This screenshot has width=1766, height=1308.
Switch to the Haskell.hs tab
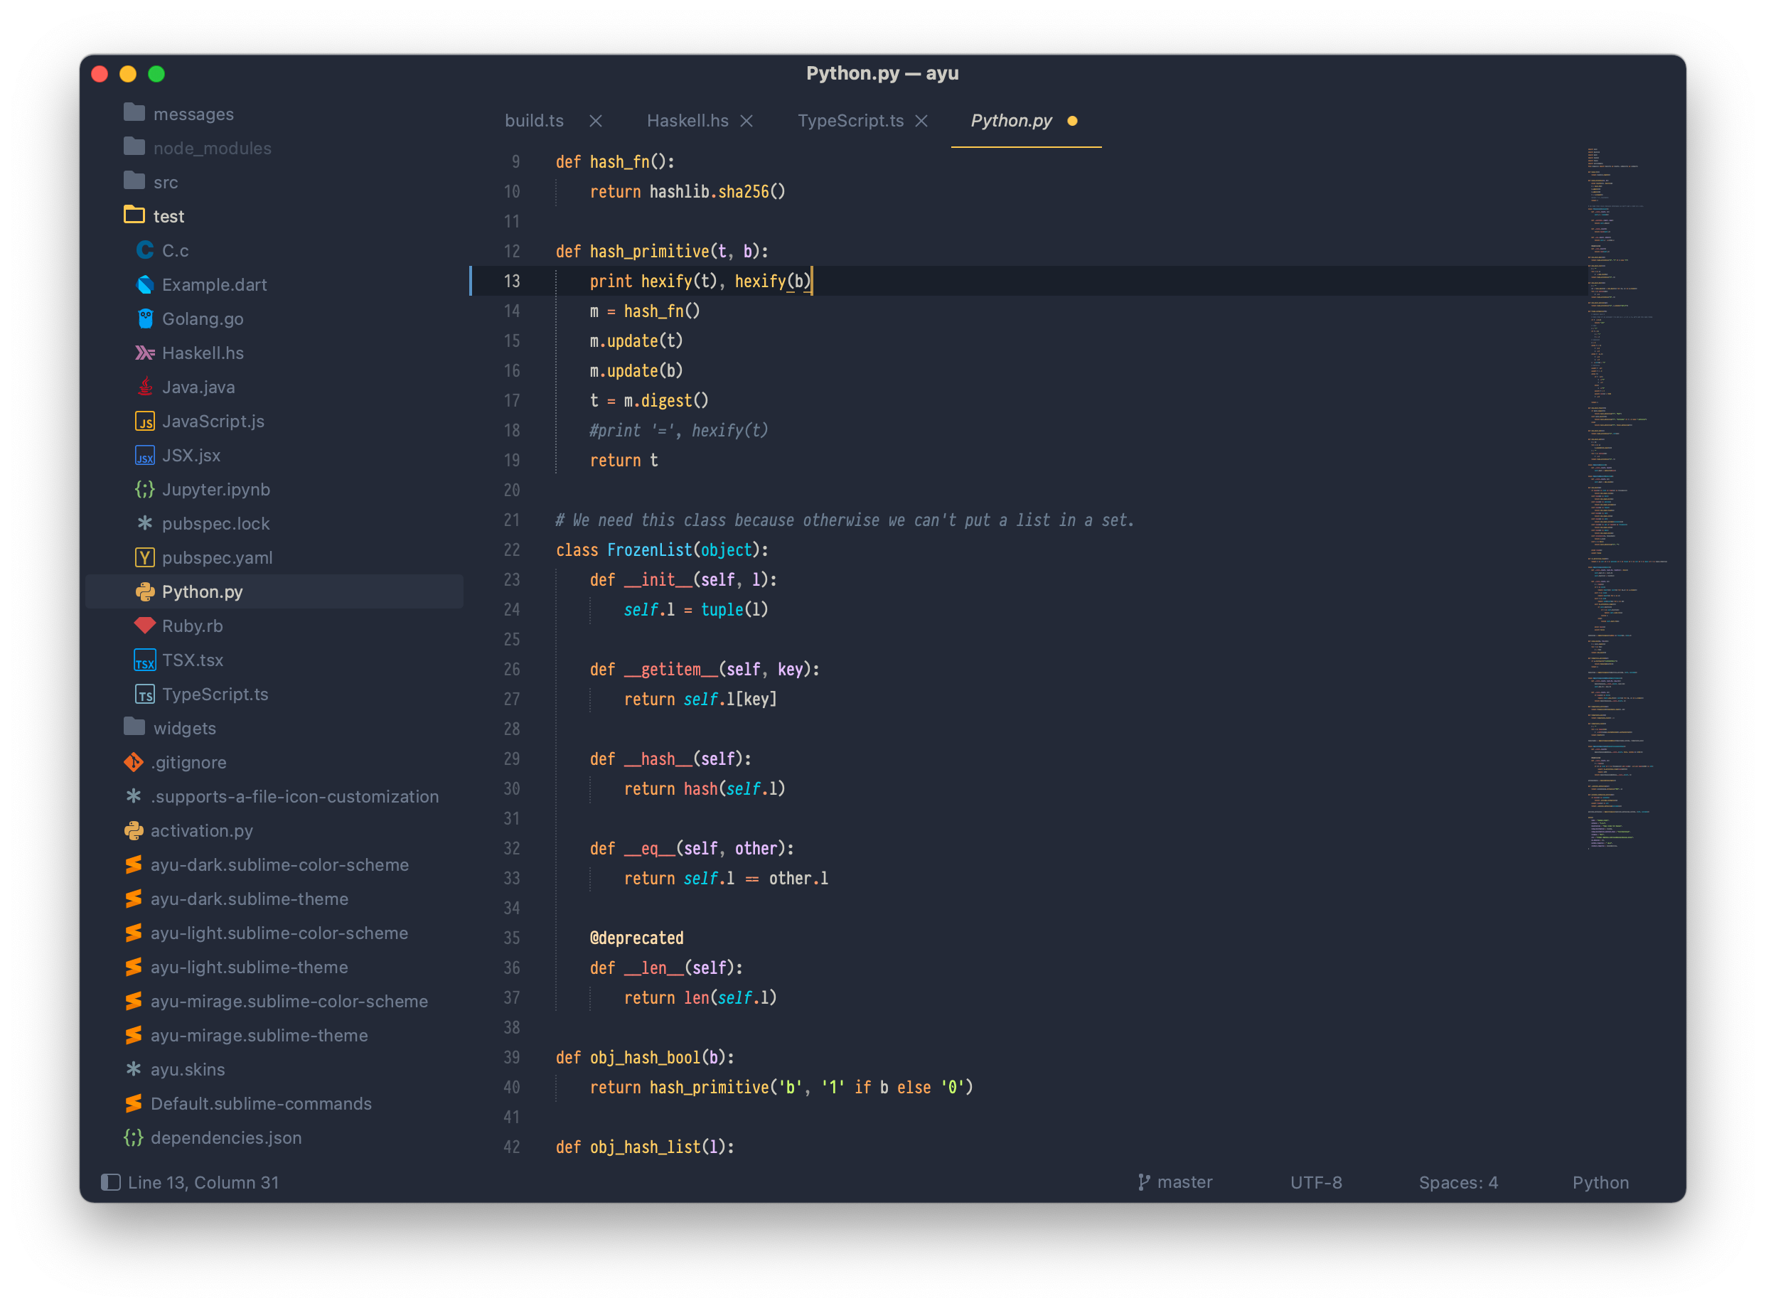coord(687,120)
